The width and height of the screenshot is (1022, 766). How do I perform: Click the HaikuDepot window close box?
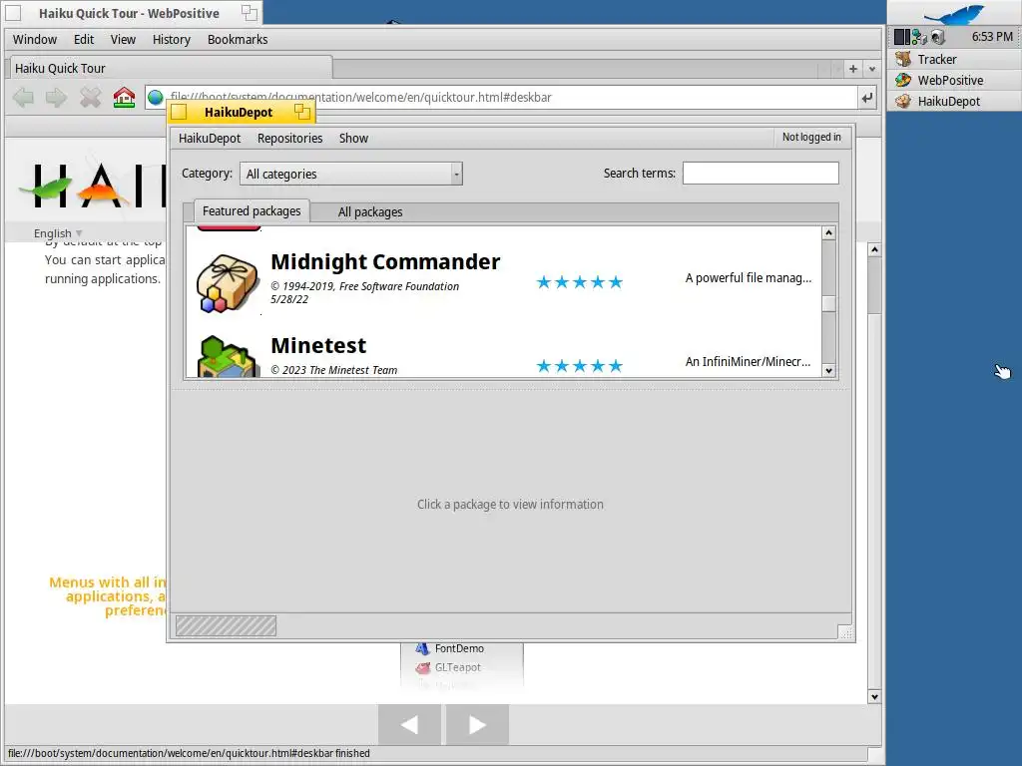(180, 112)
